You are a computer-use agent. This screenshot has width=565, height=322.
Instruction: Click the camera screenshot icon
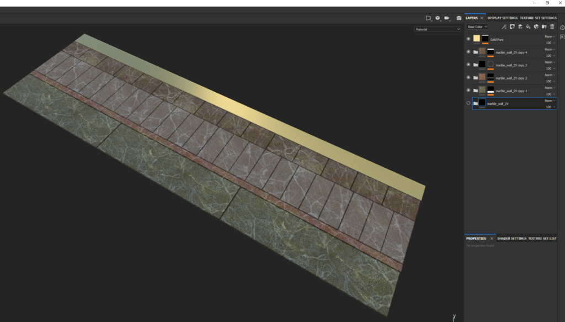[x=459, y=18]
